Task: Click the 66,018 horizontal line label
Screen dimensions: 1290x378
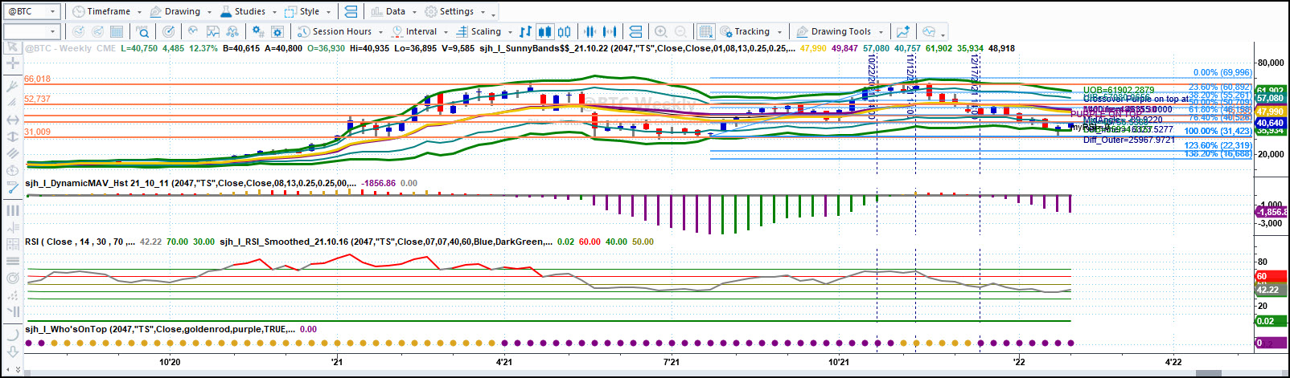Action: (37, 79)
